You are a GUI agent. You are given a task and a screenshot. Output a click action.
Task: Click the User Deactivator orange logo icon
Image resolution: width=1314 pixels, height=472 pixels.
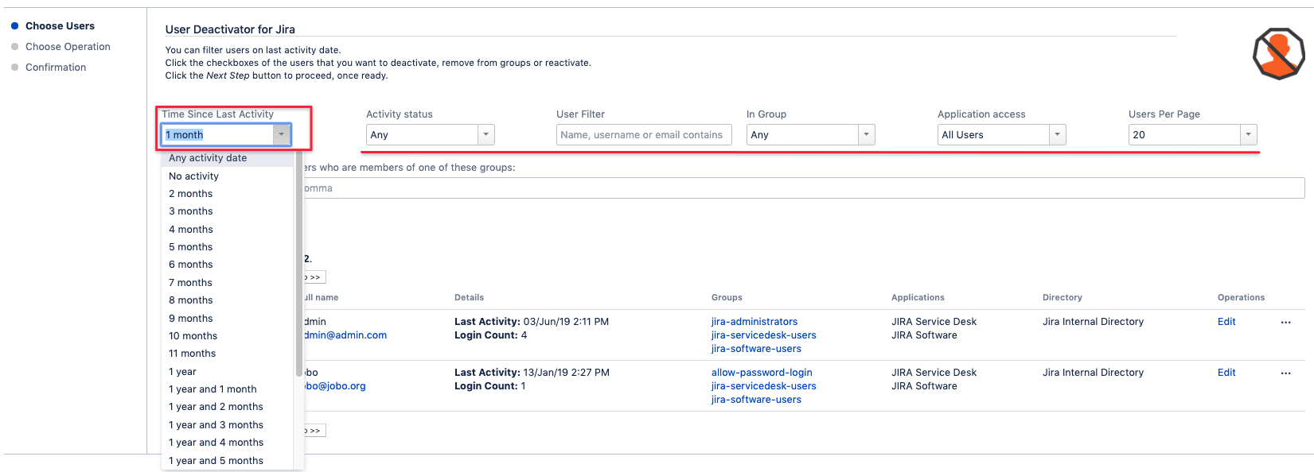1278,53
